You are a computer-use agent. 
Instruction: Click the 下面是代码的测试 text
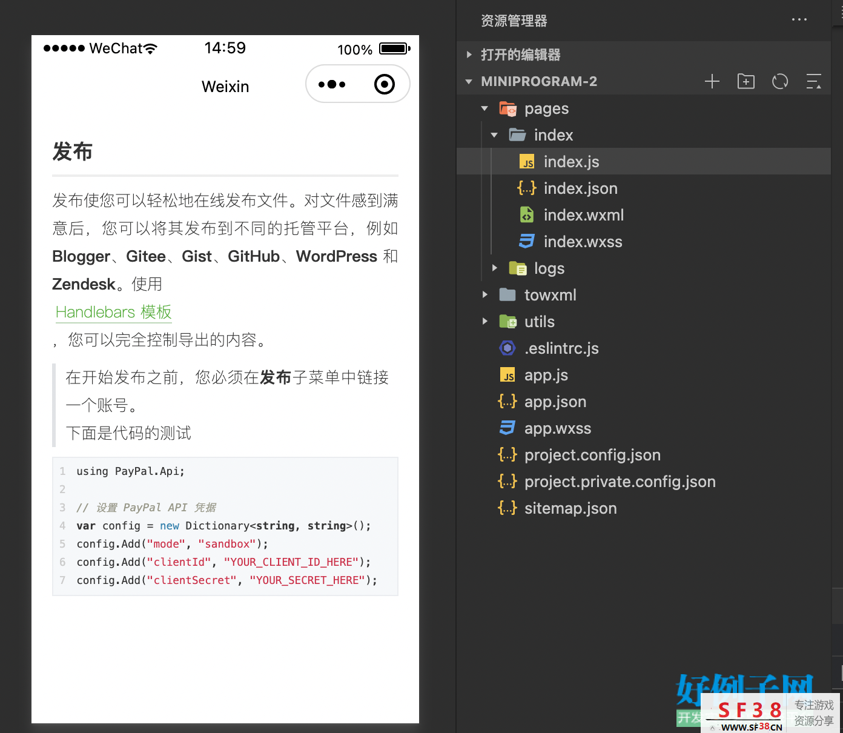coord(128,433)
